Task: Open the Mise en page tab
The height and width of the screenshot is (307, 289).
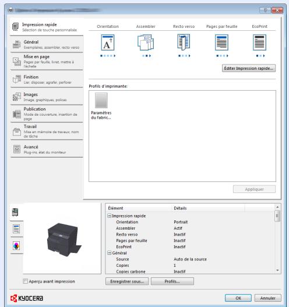Action: 47,61
